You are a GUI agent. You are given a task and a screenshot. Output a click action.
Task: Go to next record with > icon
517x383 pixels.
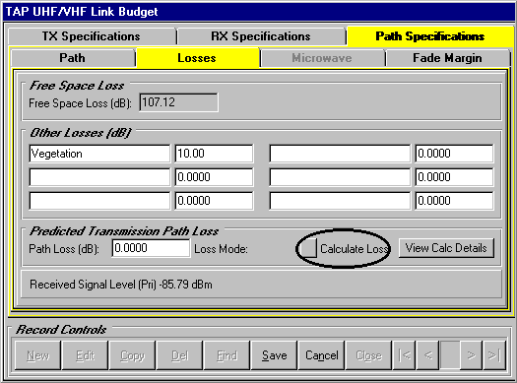472,355
